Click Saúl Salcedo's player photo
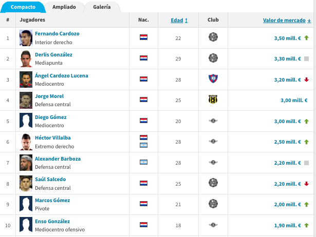This screenshot has height=237, width=316. click(26, 184)
